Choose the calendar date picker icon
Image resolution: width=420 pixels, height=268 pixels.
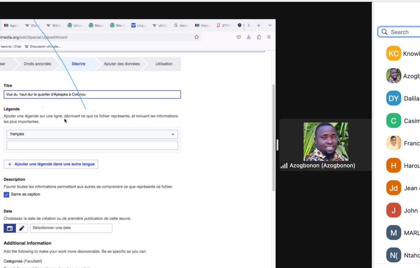point(10,228)
